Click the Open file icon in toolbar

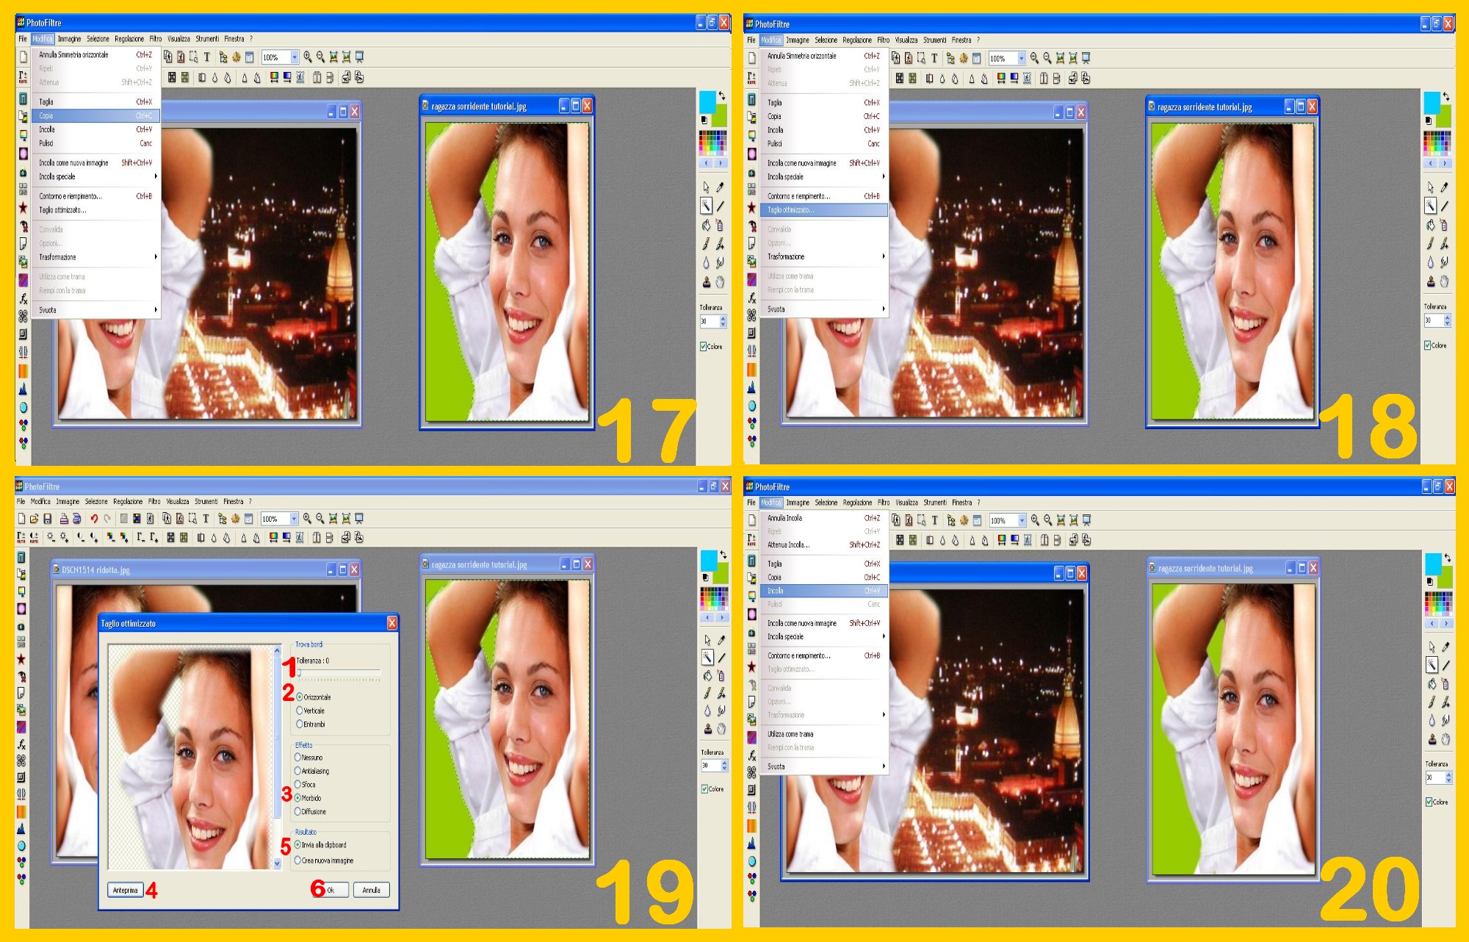[x=34, y=519]
